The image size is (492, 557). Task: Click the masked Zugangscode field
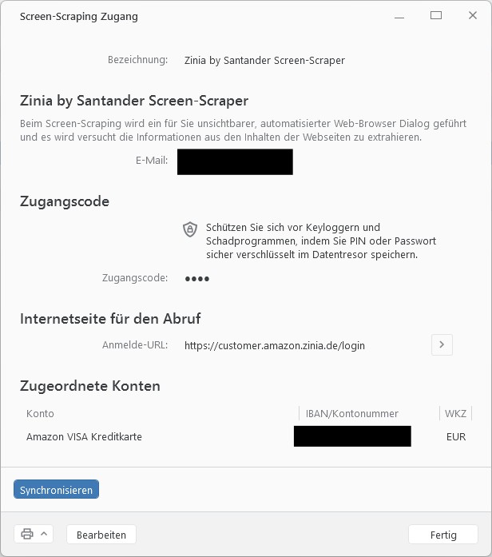pos(197,278)
